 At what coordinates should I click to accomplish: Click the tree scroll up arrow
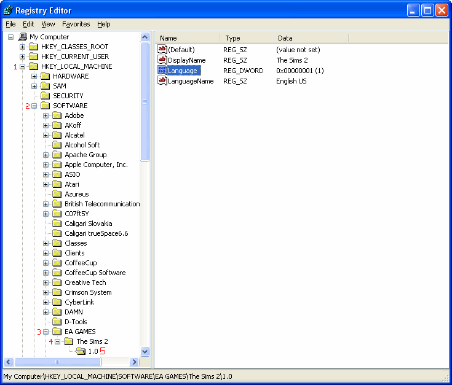click(145, 37)
